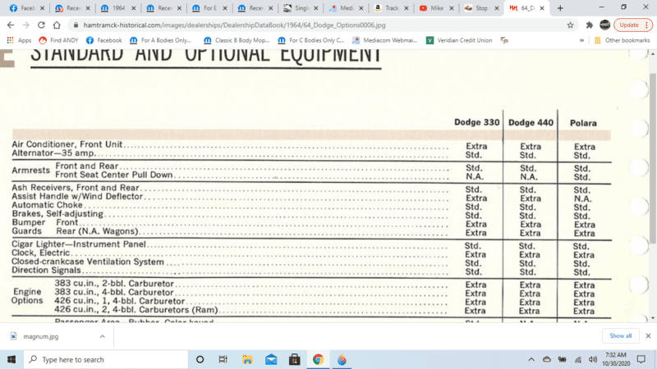Click the scrollbar down arrow

coord(653,318)
